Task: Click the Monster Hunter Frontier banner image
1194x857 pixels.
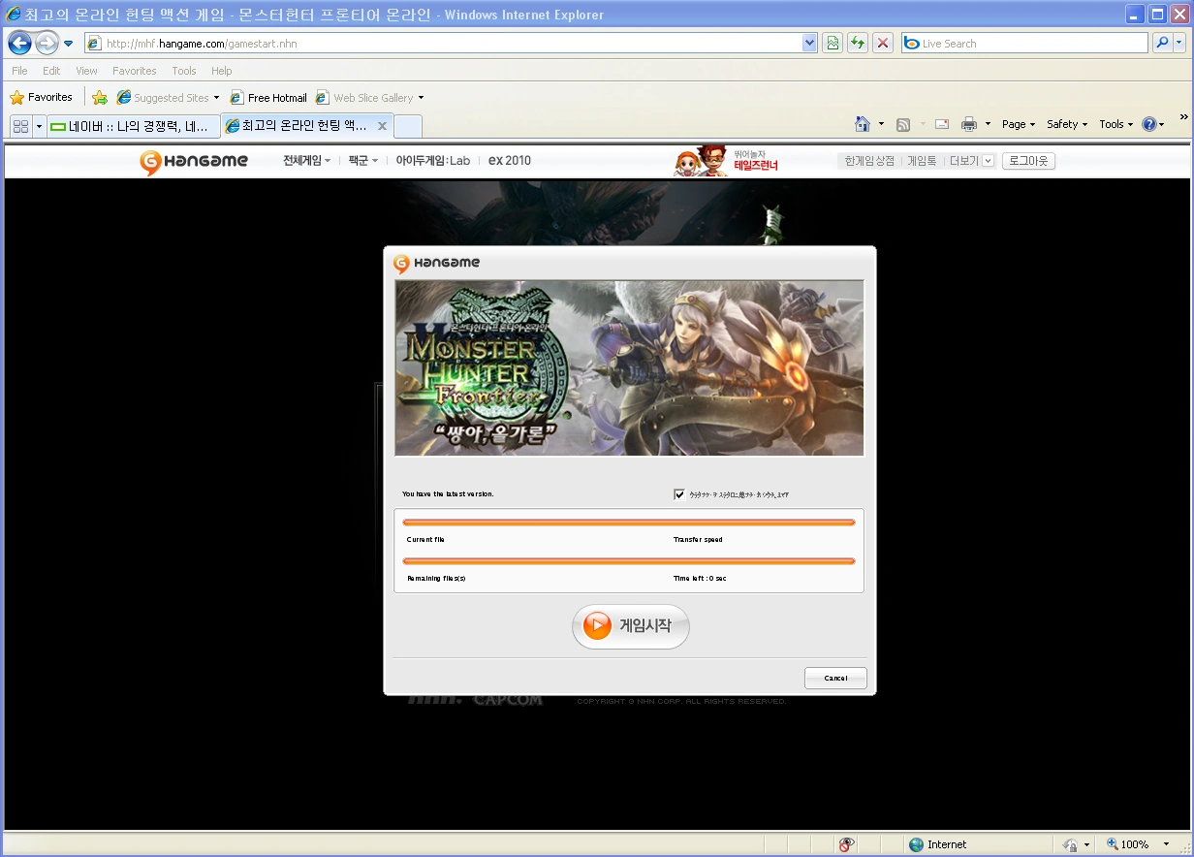Action: tap(629, 368)
